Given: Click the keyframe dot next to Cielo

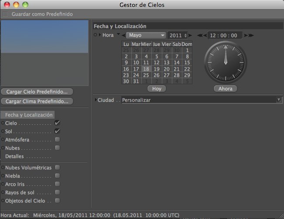Looking at the screenshot, I should pyautogui.click(x=3, y=123).
